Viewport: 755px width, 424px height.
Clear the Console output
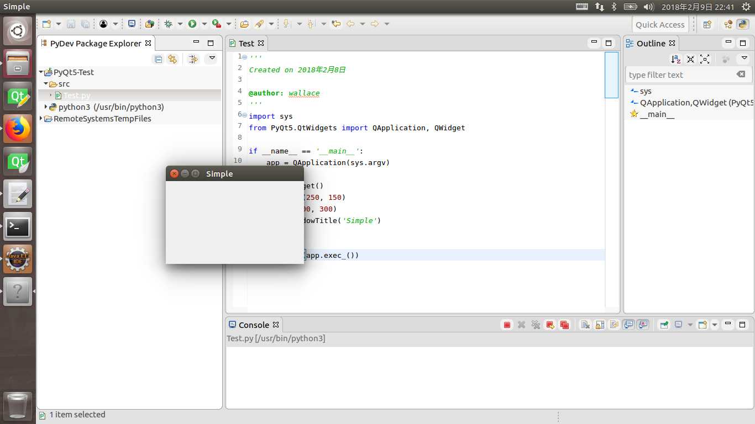point(585,325)
